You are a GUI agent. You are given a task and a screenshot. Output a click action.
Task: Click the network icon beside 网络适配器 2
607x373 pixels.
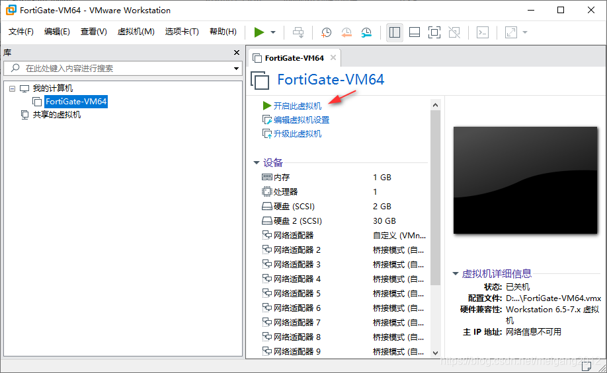[x=266, y=250]
